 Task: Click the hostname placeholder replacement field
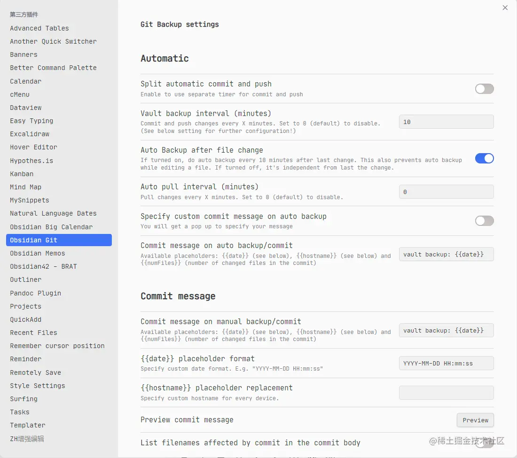pyautogui.click(x=446, y=393)
